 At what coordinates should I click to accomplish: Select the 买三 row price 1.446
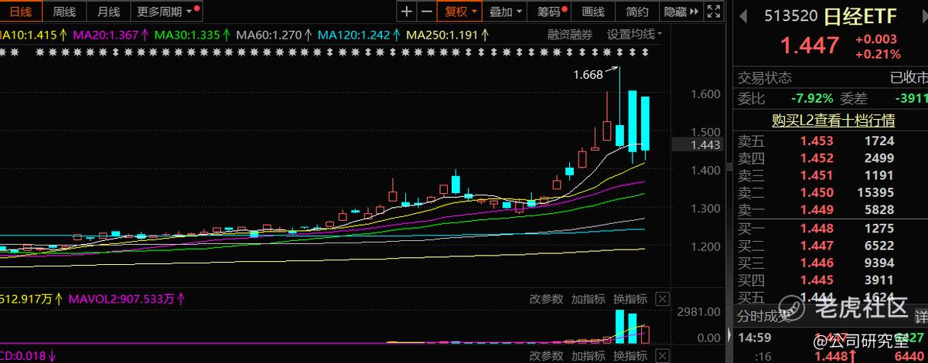[817, 263]
